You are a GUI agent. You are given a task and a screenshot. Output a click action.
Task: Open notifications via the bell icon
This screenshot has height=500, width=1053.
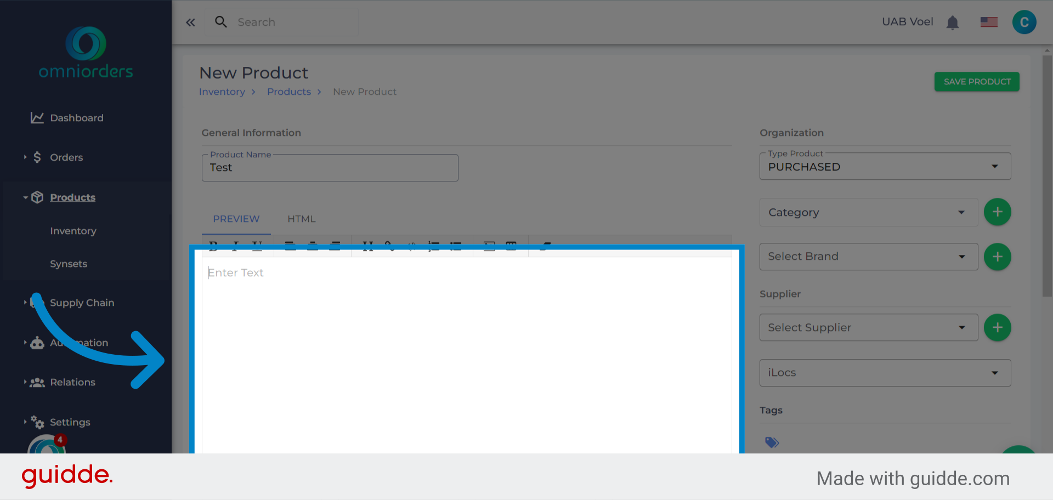tap(953, 22)
